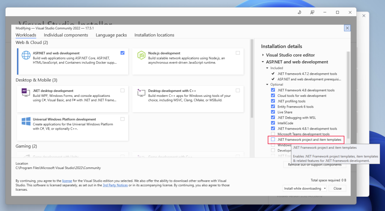Check Microsoft Teams development tools
Viewport: 385px width, 211px height.
coord(273,134)
